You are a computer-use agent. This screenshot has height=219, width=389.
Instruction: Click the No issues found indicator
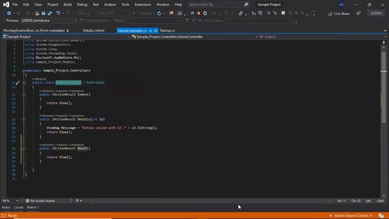click(40, 201)
